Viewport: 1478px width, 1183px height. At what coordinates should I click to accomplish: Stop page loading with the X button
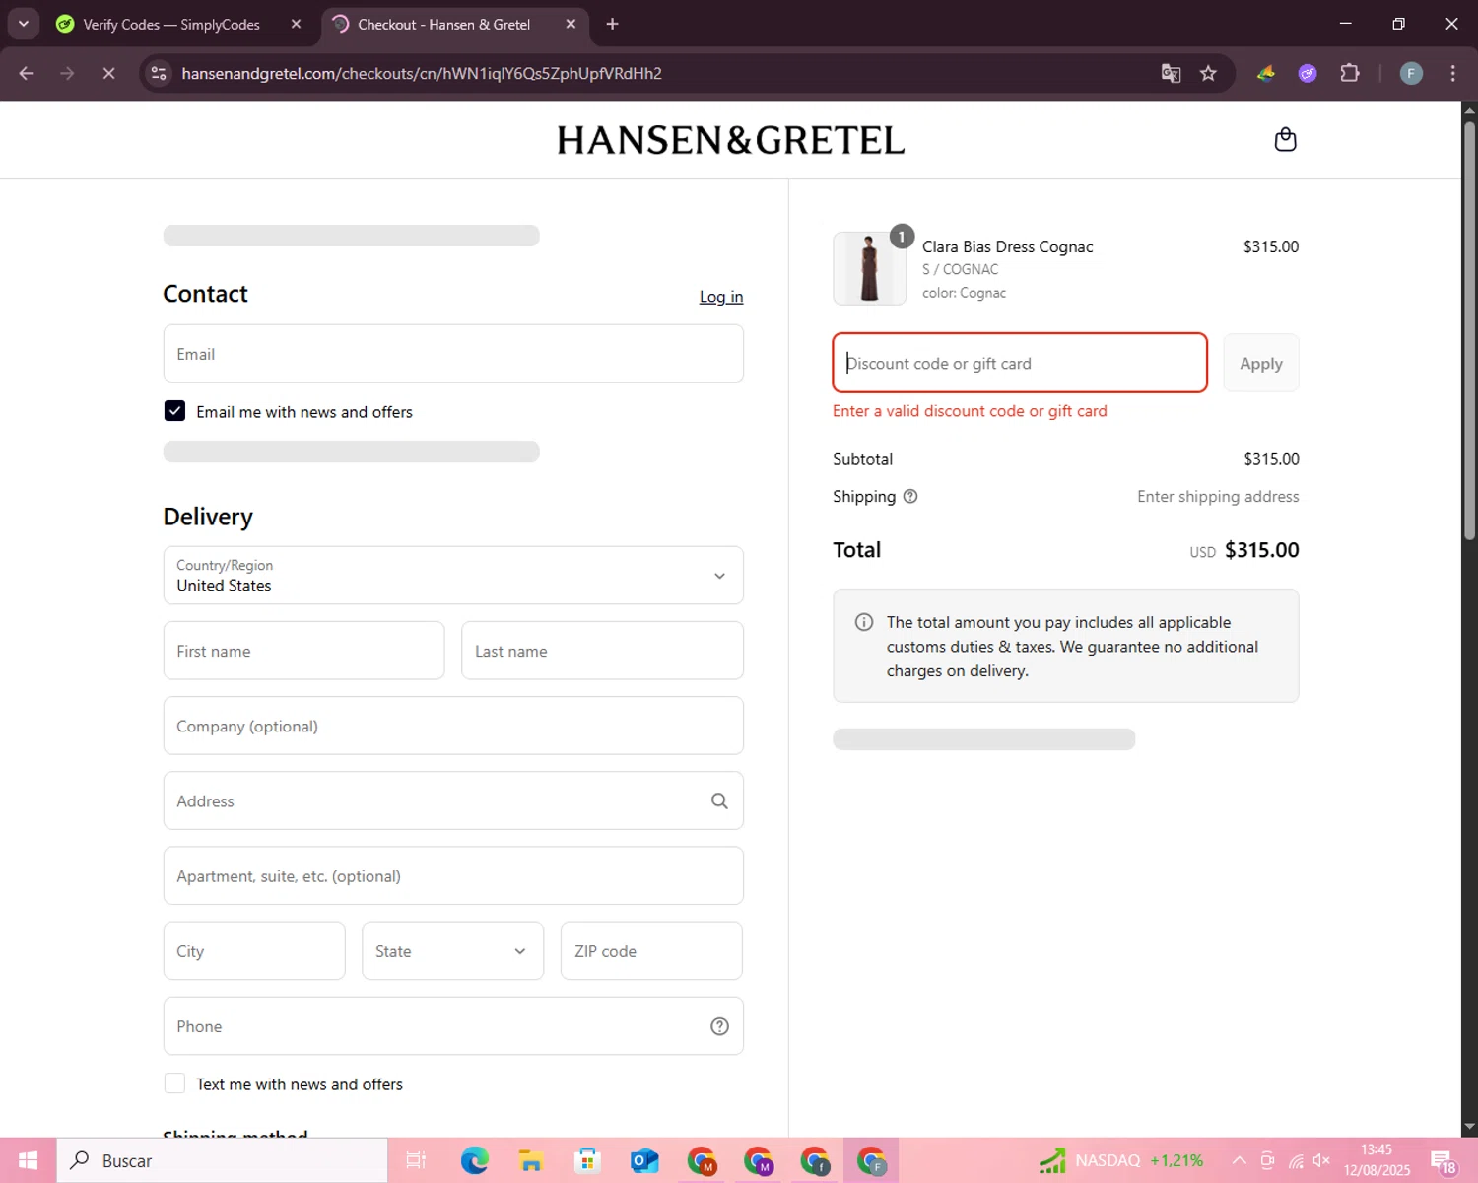[108, 73]
